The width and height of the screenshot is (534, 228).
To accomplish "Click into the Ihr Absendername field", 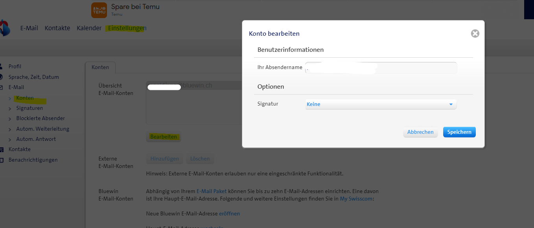I will click(x=381, y=68).
